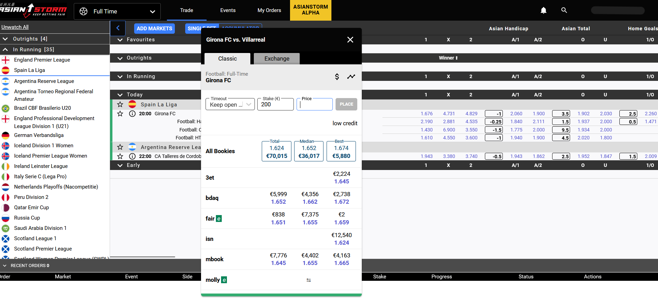This screenshot has height=298, width=658.
Task: Click the Scotland flag for Scotland League 1
Action: (x=6, y=238)
